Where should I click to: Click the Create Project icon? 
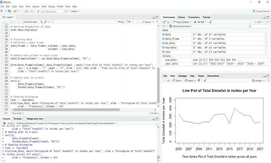9,11
